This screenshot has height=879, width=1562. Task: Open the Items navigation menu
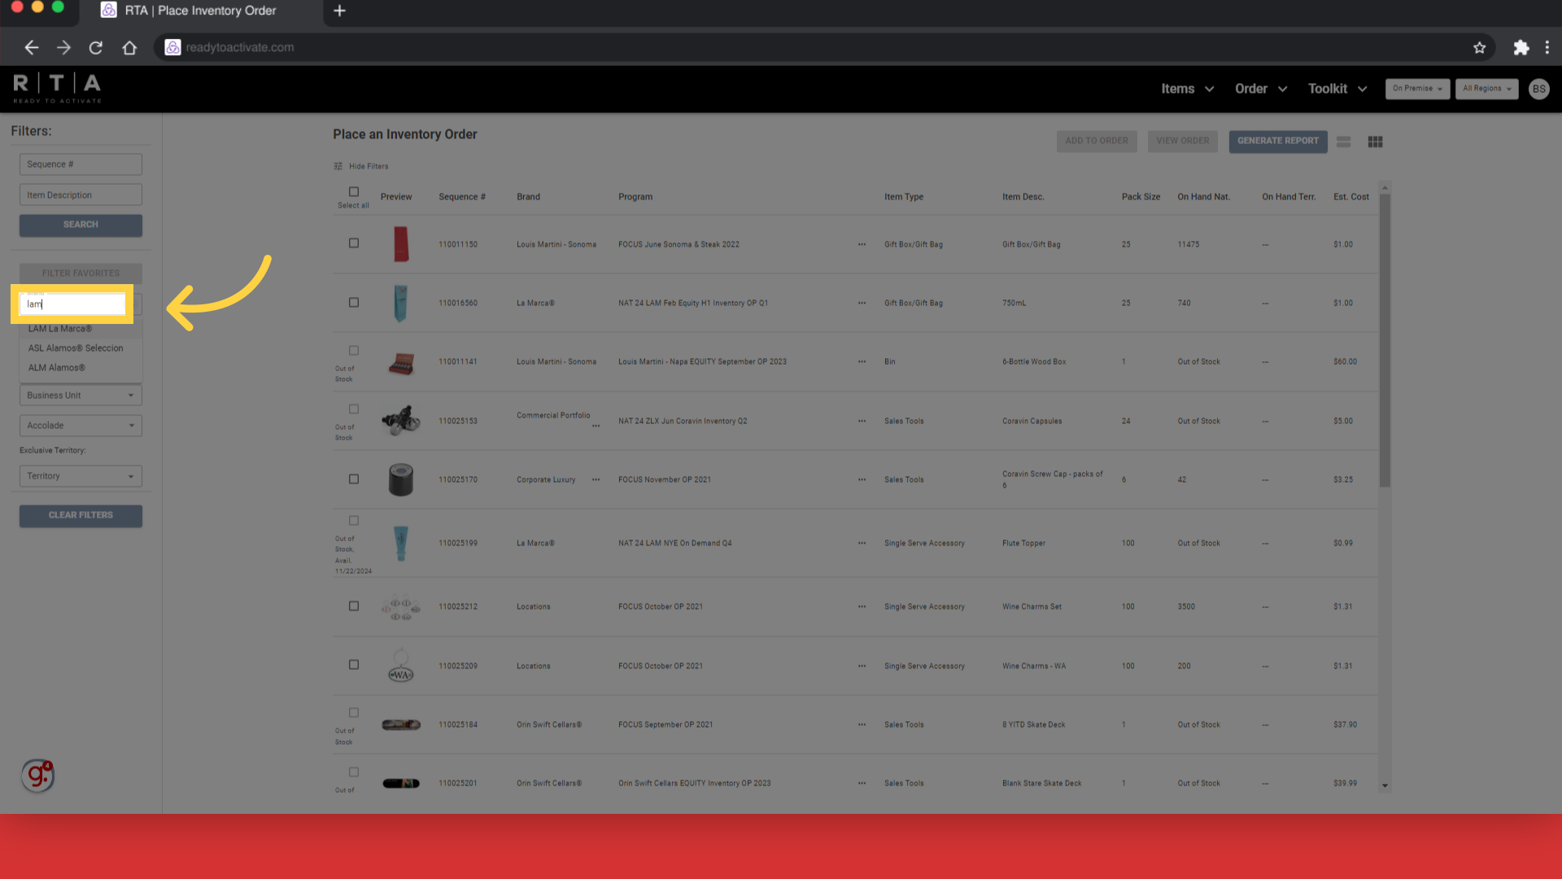(1187, 89)
